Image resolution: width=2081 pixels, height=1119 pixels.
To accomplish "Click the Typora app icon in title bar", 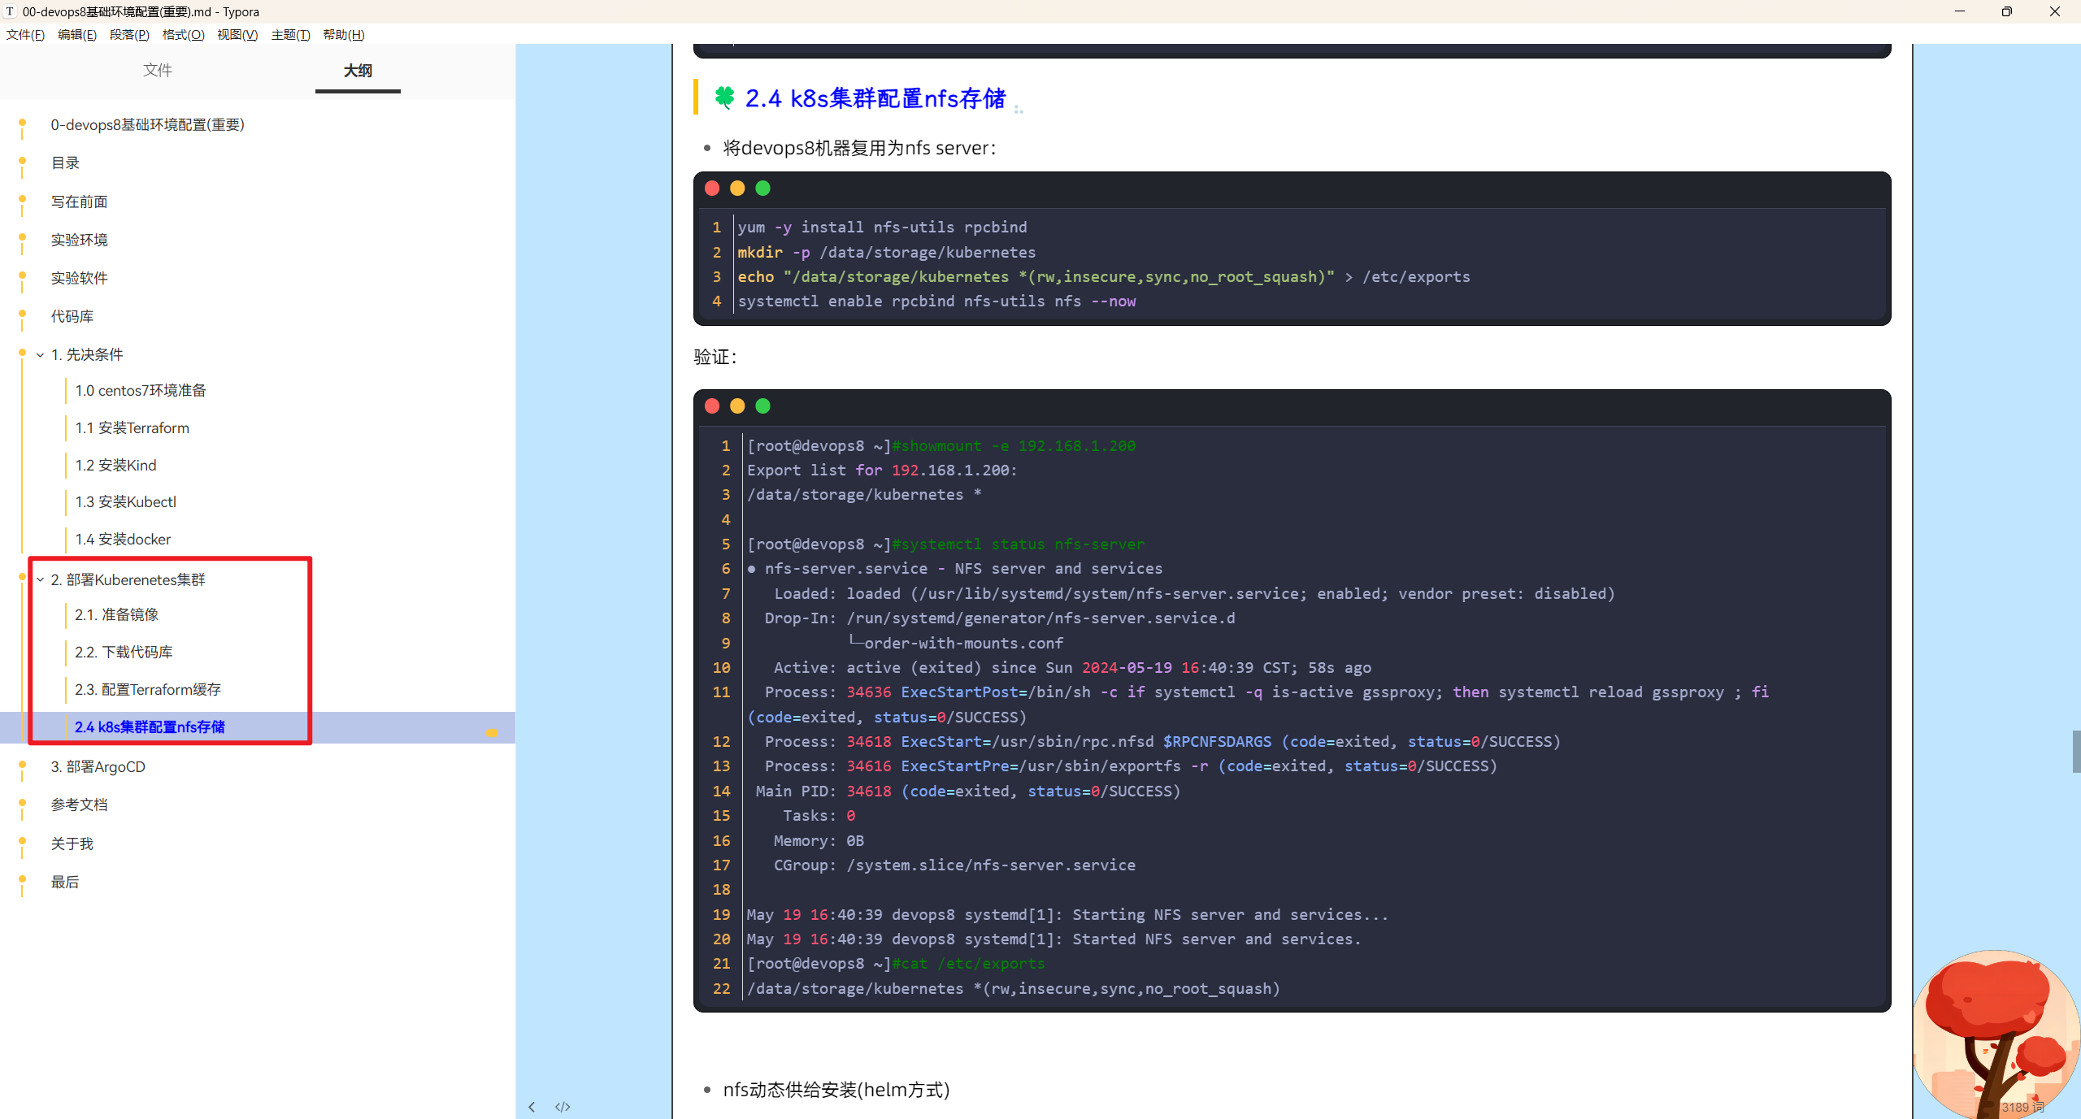I will click(10, 11).
